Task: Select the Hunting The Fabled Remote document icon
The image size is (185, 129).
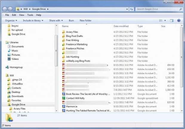Action: (x=64, y=111)
